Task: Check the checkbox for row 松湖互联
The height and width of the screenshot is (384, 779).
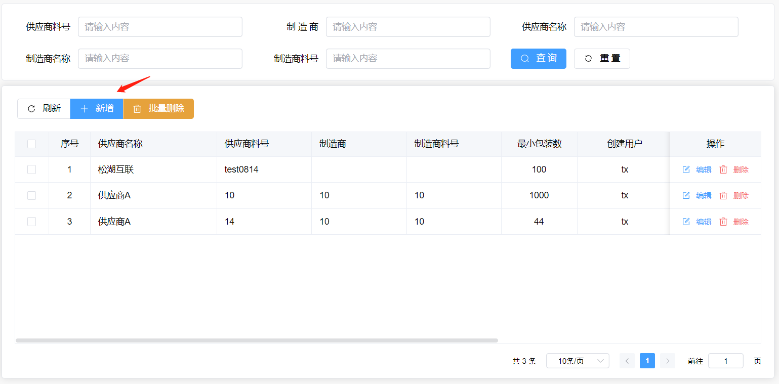Action: [32, 169]
